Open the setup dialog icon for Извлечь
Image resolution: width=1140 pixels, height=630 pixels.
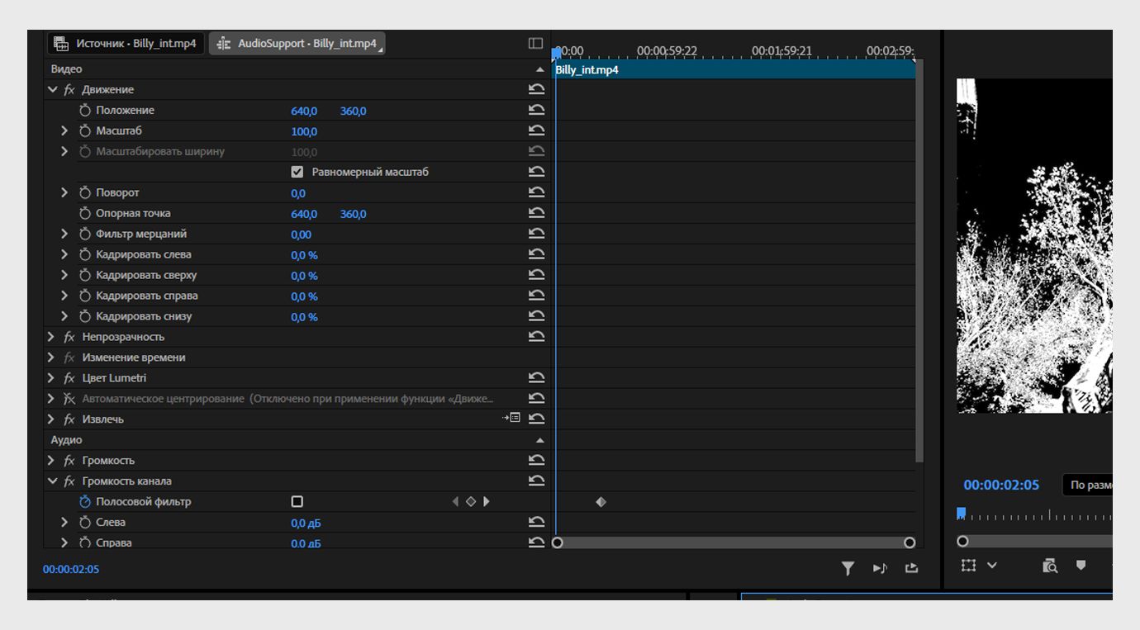(x=511, y=418)
